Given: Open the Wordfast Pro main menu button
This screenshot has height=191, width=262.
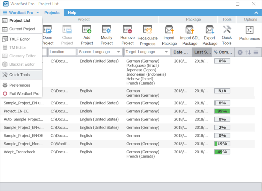Looking at the screenshot, I should coord(21,13).
